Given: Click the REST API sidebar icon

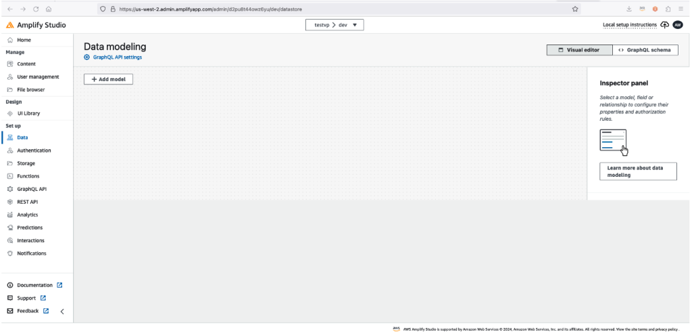Looking at the screenshot, I should [x=10, y=202].
